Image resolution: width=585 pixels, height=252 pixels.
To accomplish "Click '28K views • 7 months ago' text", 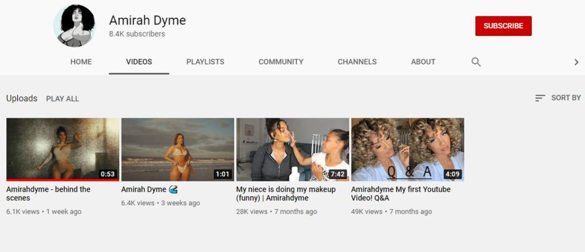I will (277, 212).
